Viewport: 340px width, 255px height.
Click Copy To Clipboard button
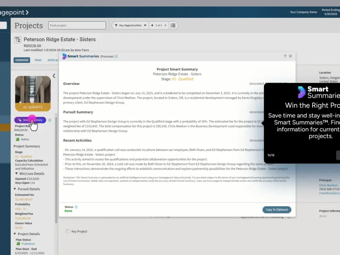click(x=277, y=210)
